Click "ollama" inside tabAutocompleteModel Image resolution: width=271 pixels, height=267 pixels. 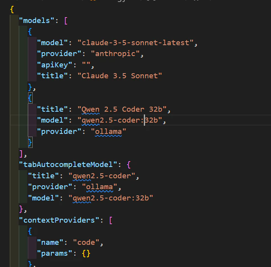(100, 187)
